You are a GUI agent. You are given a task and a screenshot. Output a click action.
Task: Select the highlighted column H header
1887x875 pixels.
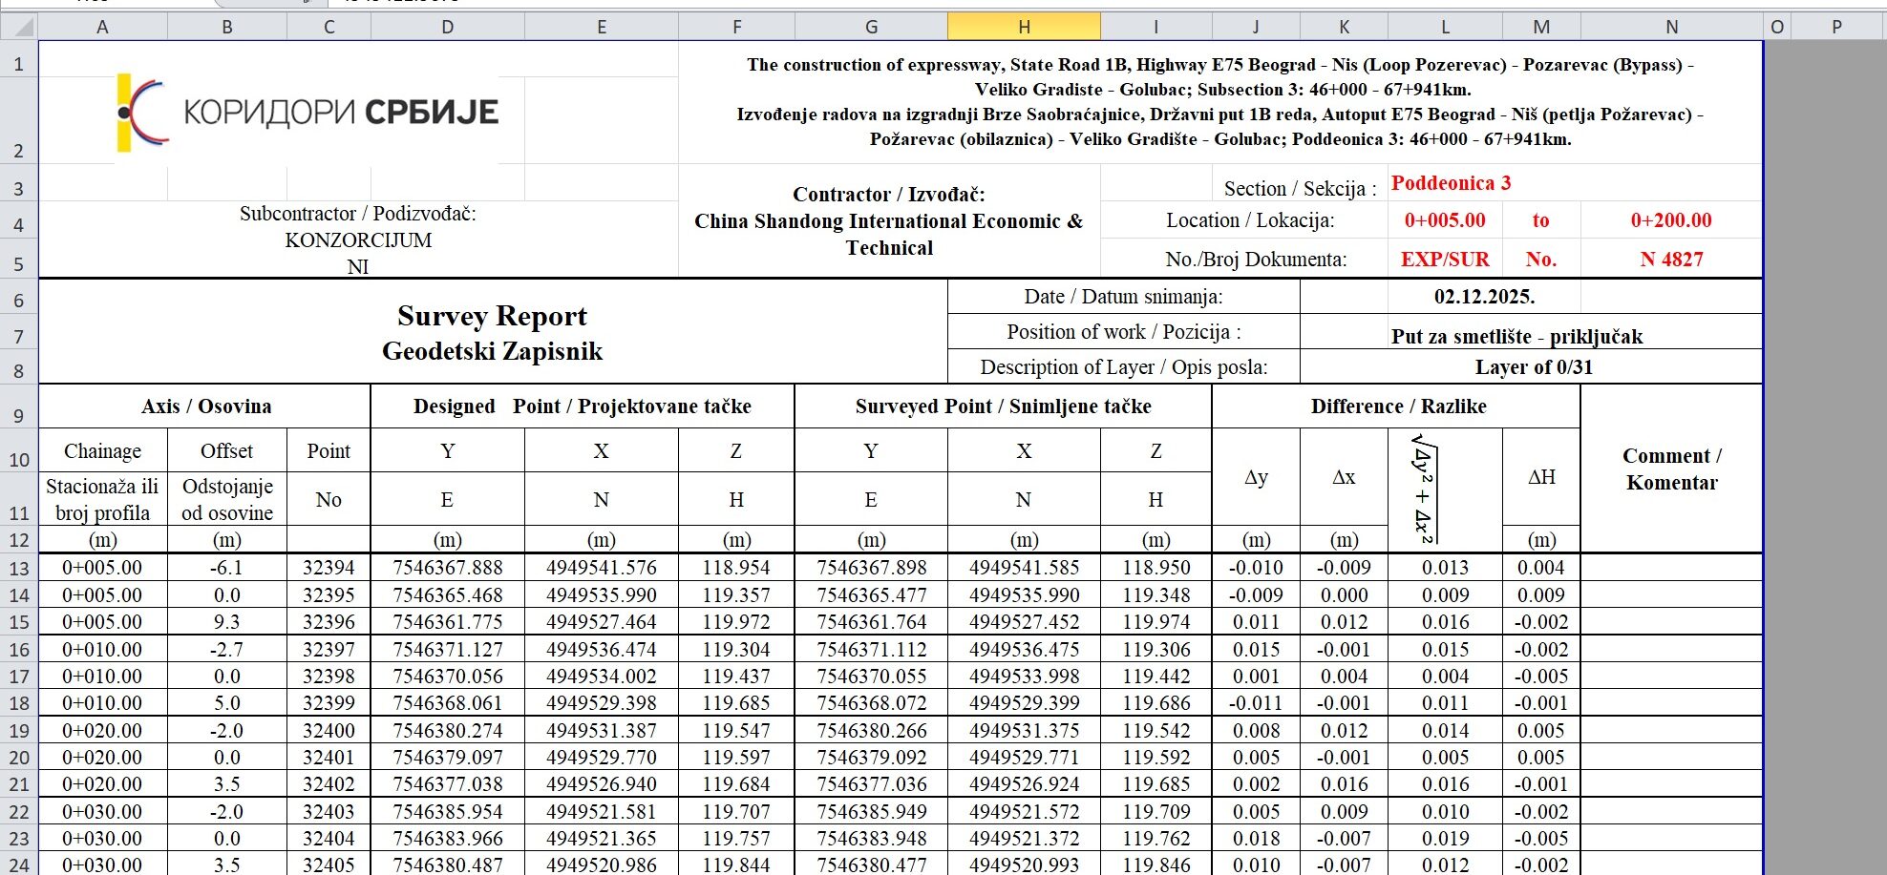pos(1023,27)
